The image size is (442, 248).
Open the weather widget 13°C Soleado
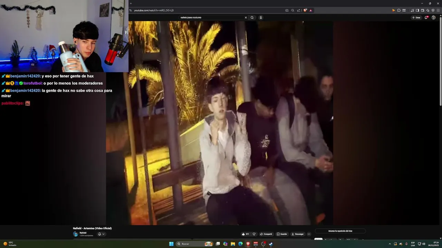10,244
